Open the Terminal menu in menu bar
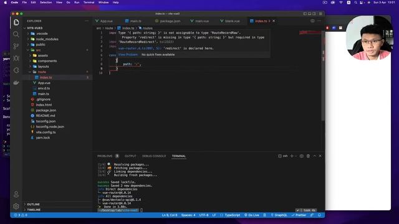The height and width of the screenshot is (224, 399). [x=89, y=2]
